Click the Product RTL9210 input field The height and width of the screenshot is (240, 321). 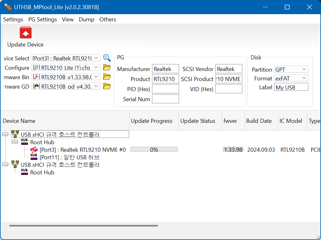click(166, 79)
